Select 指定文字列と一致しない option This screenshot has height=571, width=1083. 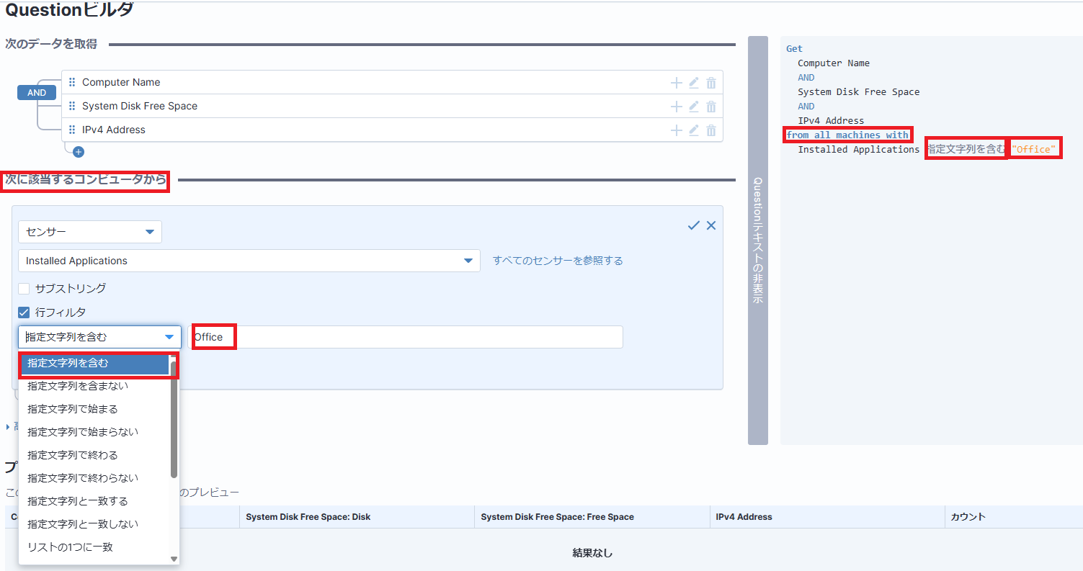(94, 524)
